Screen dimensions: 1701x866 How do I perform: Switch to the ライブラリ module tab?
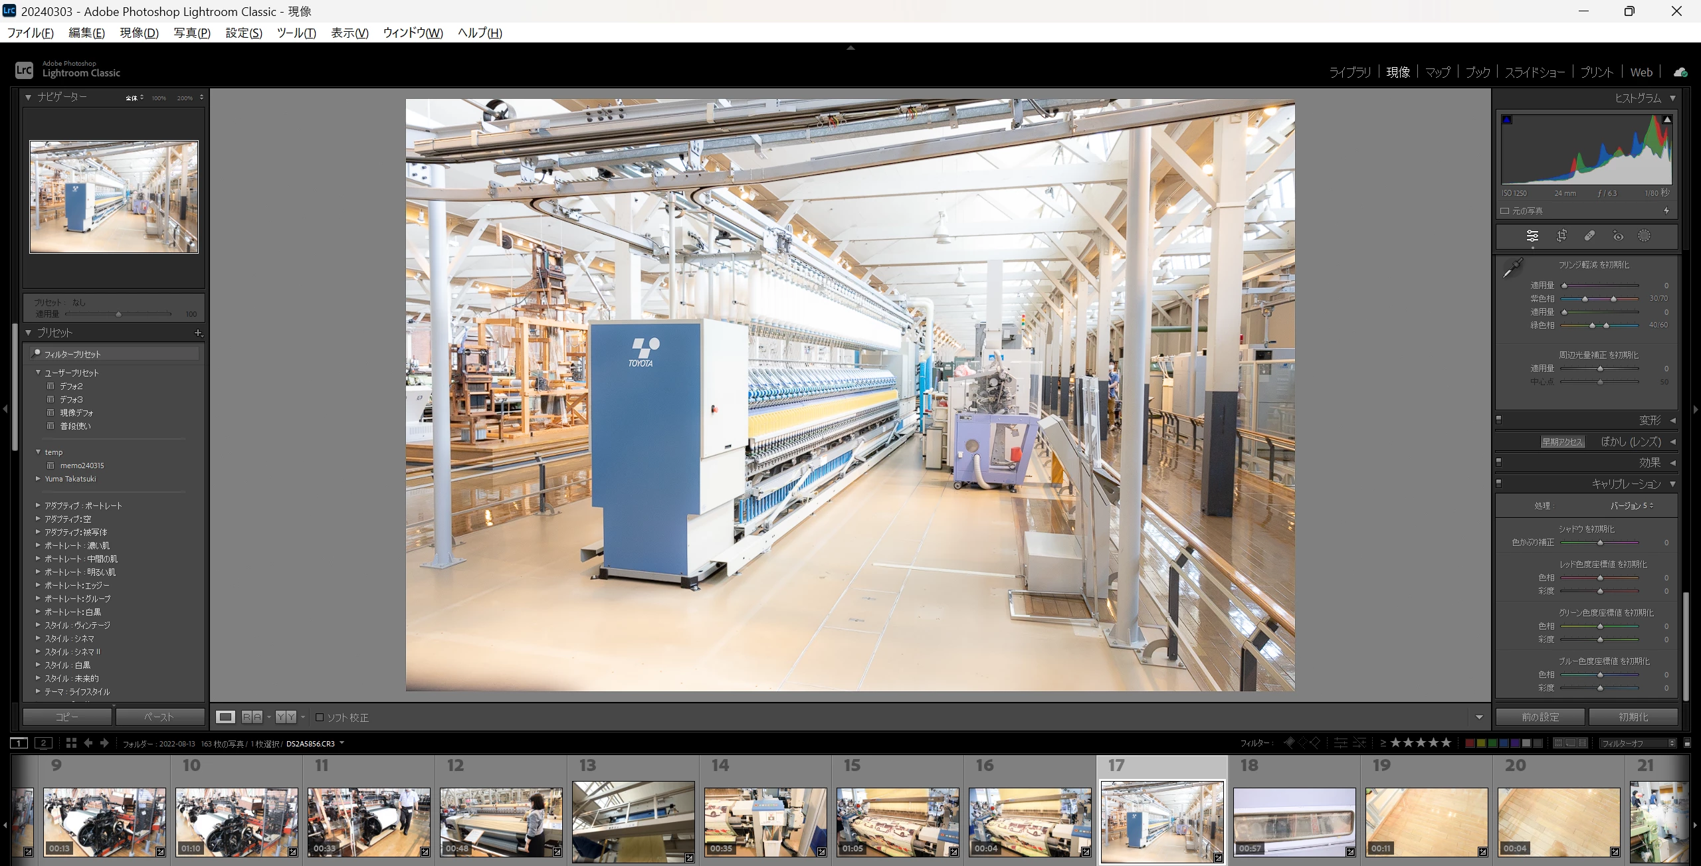1350,72
